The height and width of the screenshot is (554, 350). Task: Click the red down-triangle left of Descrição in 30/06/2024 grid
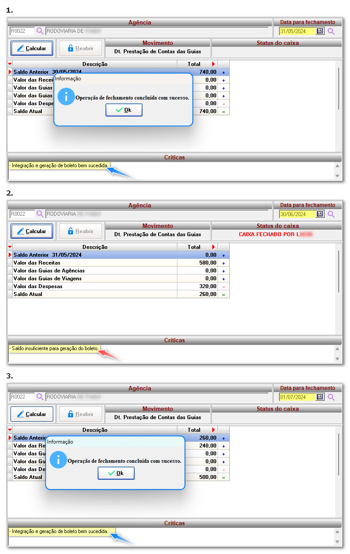pyautogui.click(x=10, y=247)
